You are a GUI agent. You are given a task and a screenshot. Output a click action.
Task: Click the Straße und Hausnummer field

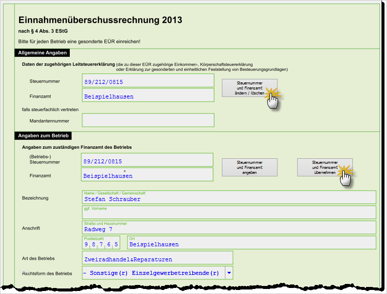[229, 228]
